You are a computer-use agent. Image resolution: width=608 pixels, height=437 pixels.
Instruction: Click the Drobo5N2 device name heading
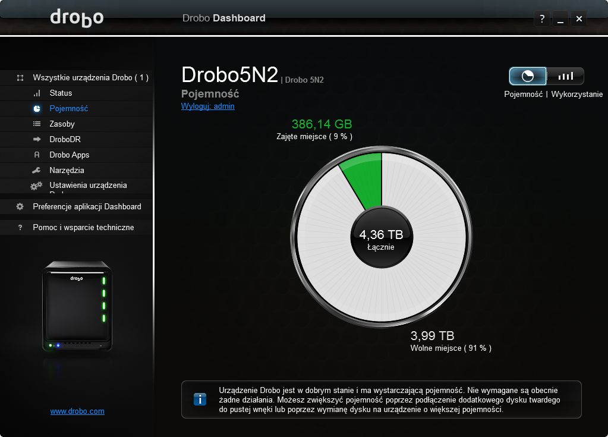230,74
